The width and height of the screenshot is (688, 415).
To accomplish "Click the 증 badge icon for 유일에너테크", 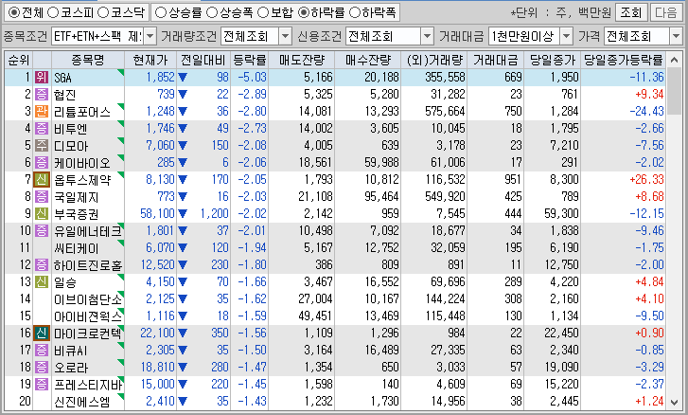I will (42, 230).
